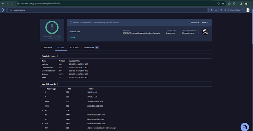This screenshot has height=131, width=253.
Task: Click Cloudflare Radar rank name
Action: click(48, 71)
